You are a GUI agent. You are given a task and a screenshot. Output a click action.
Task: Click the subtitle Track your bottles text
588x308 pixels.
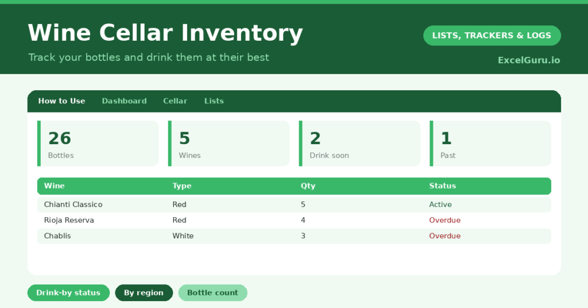(149, 57)
